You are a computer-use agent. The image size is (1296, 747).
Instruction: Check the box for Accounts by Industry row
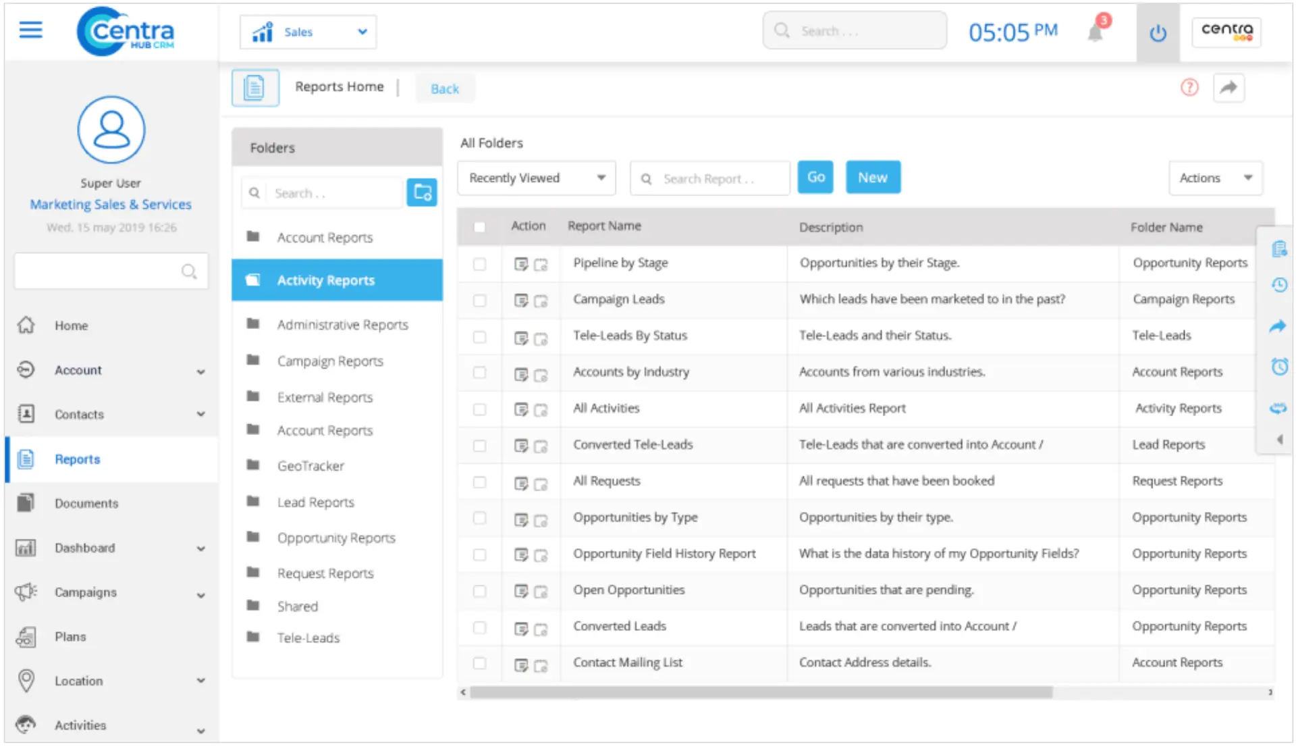click(480, 373)
